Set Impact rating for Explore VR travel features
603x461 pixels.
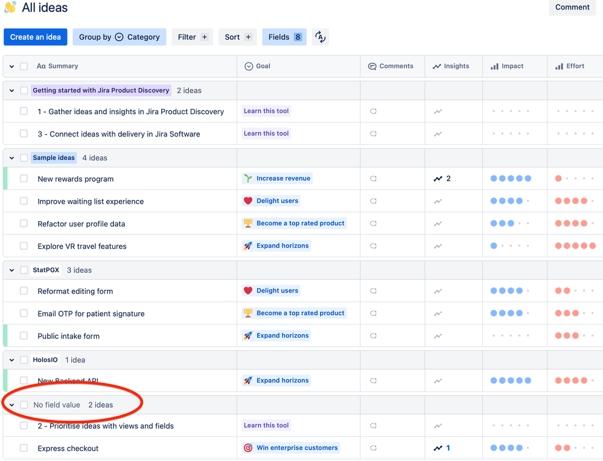click(511, 246)
